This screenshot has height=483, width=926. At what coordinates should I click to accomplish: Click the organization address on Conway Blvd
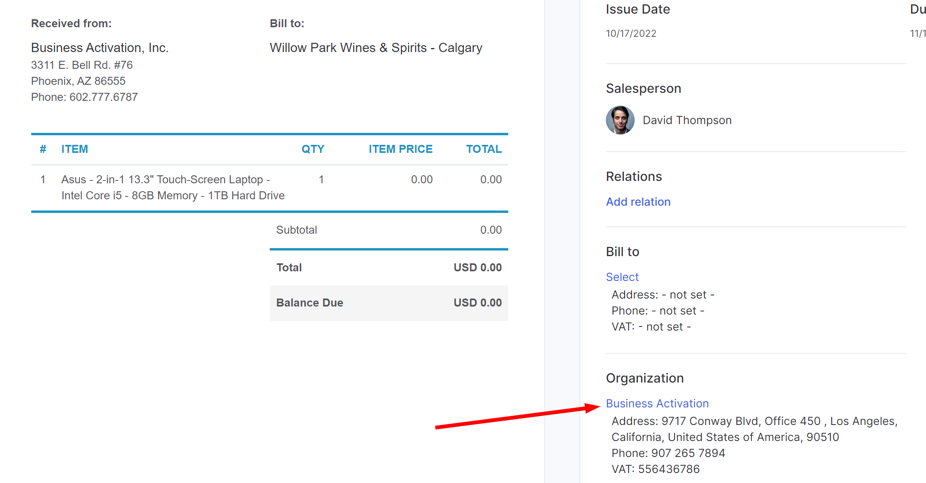pyautogui.click(x=754, y=429)
